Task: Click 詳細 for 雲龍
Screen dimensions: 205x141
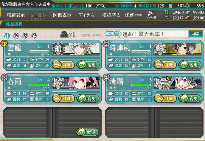Action: pos(63,64)
